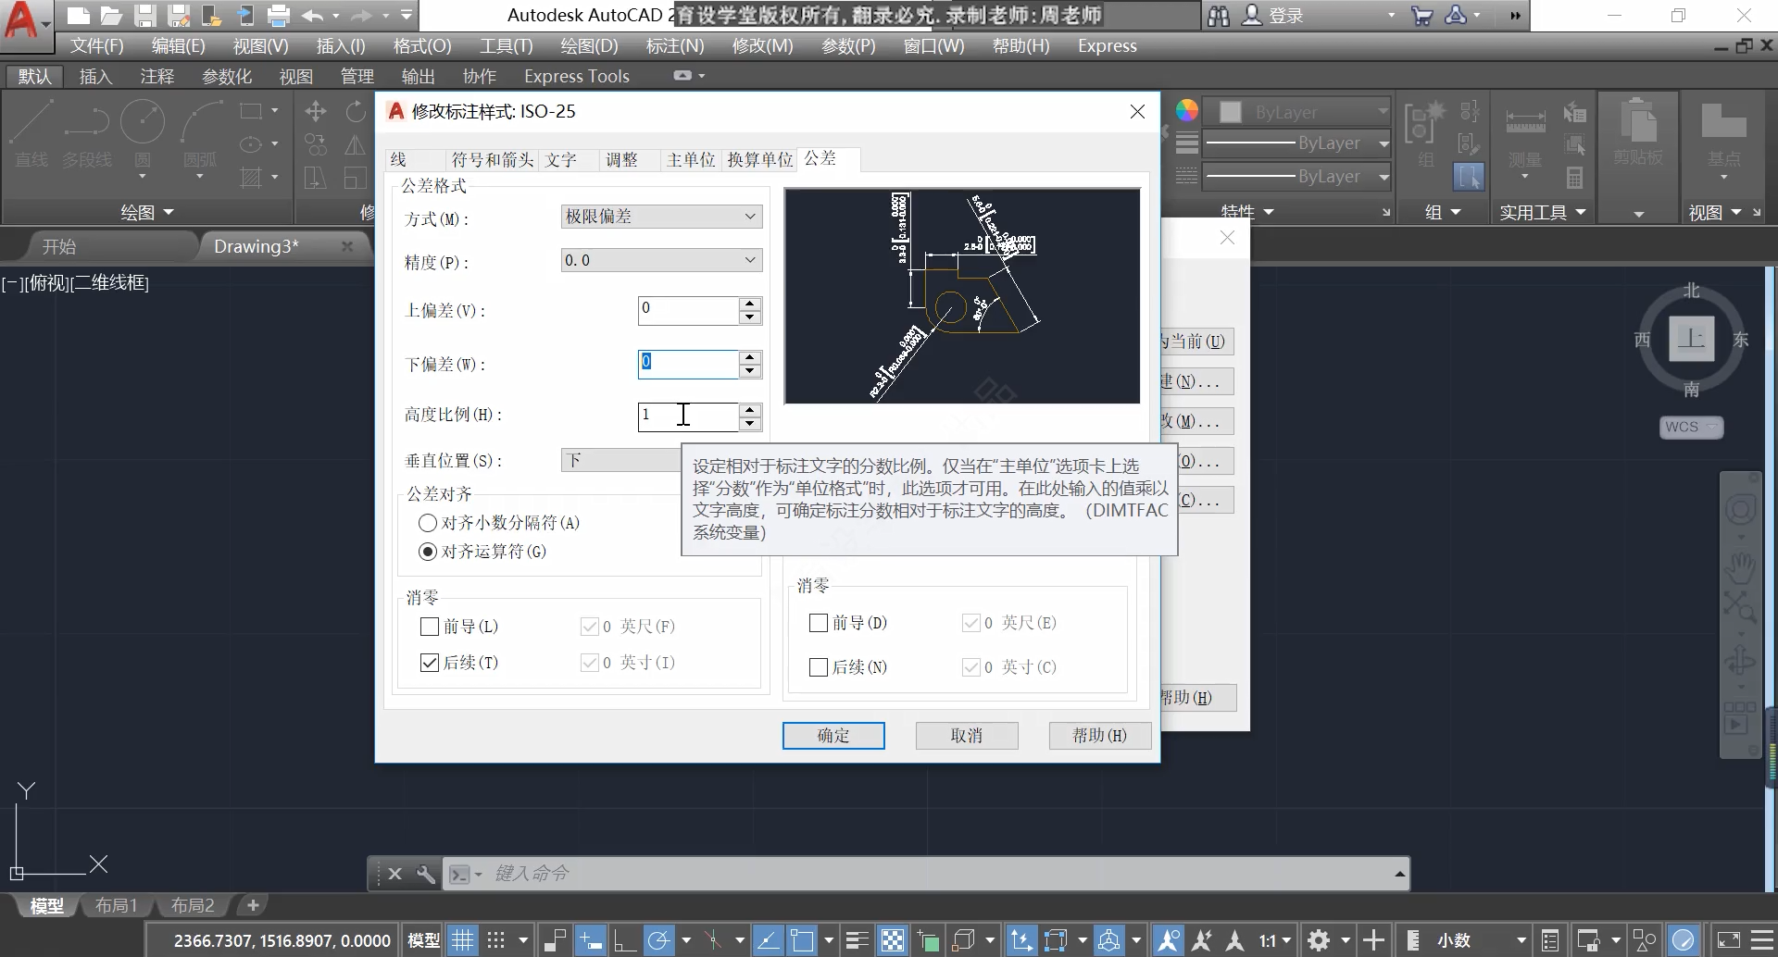The width and height of the screenshot is (1778, 957).
Task: Uncheck trailing zero suppression 后续(T)
Action: coord(430,663)
